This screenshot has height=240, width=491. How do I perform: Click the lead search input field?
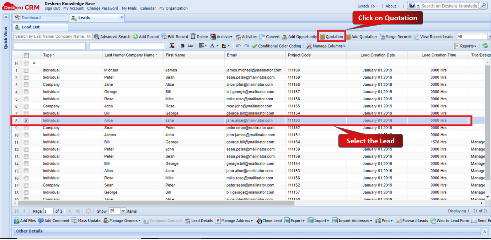(x=53, y=36)
